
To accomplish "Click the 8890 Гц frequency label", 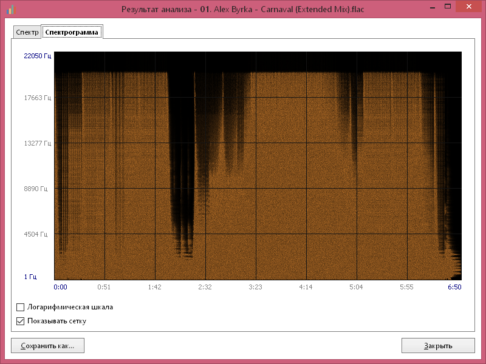I will click(36, 189).
